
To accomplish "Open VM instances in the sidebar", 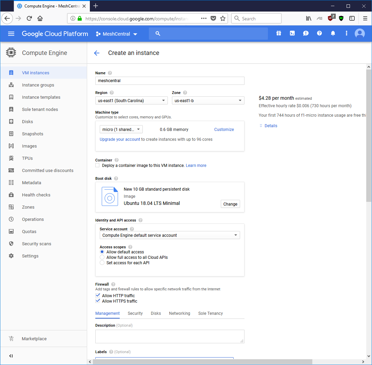I will point(44,73).
